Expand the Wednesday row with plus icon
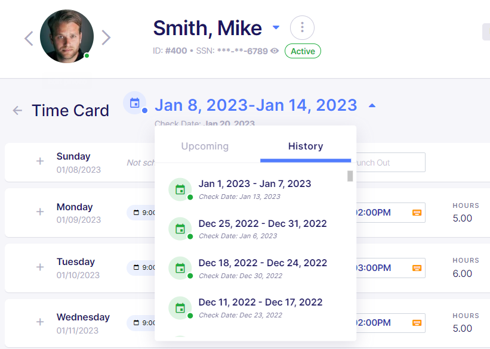Screen dimensions: 490x349 click(x=40, y=322)
